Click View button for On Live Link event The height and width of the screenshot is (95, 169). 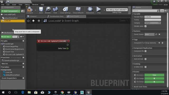point(154,75)
